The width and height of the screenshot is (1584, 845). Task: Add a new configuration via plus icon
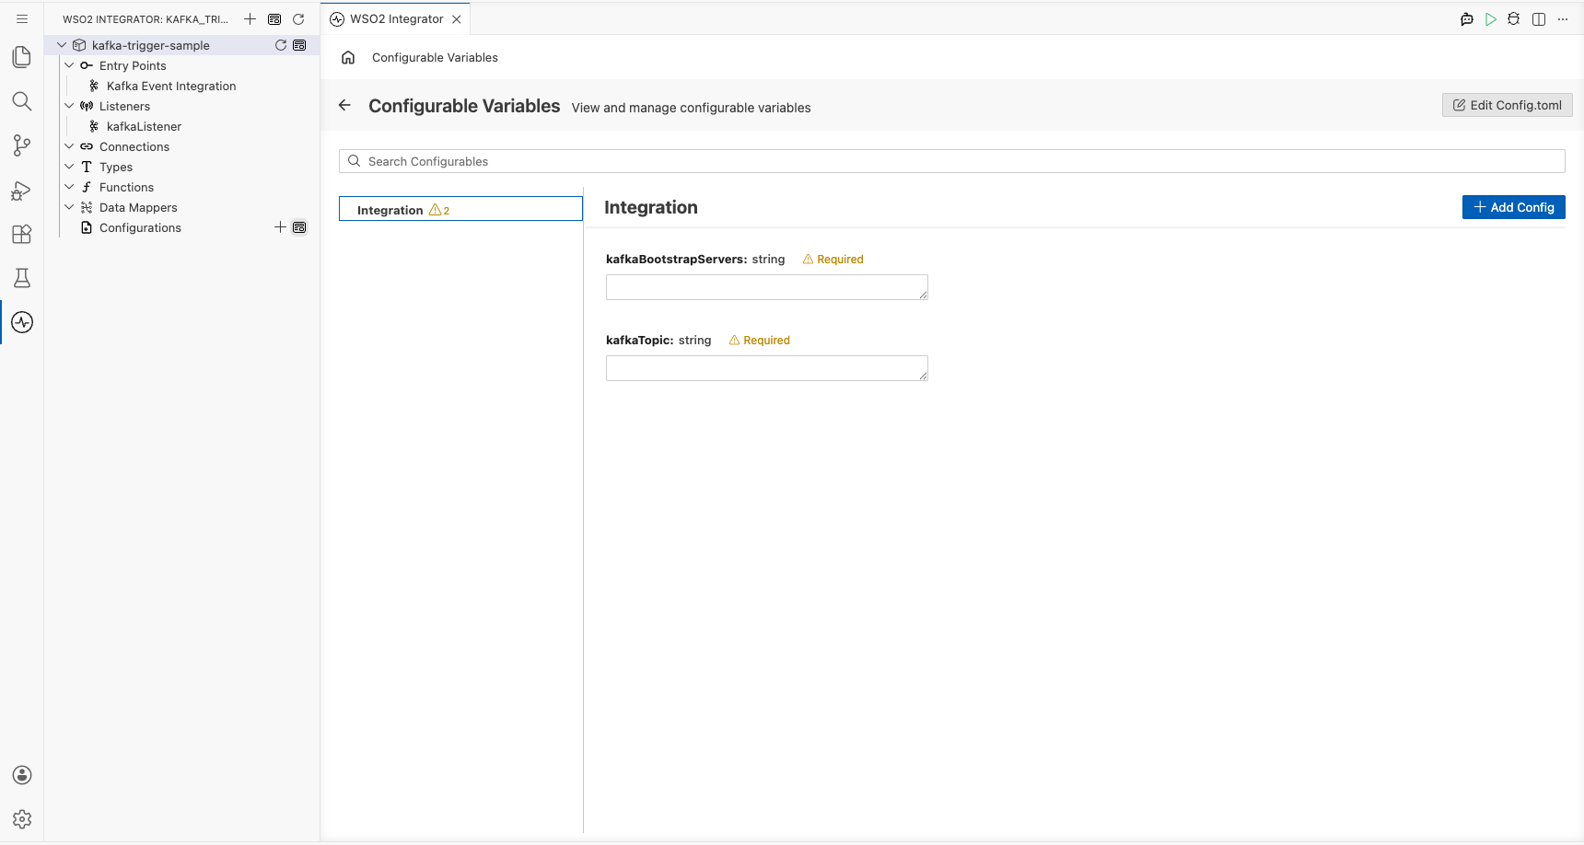click(x=280, y=227)
